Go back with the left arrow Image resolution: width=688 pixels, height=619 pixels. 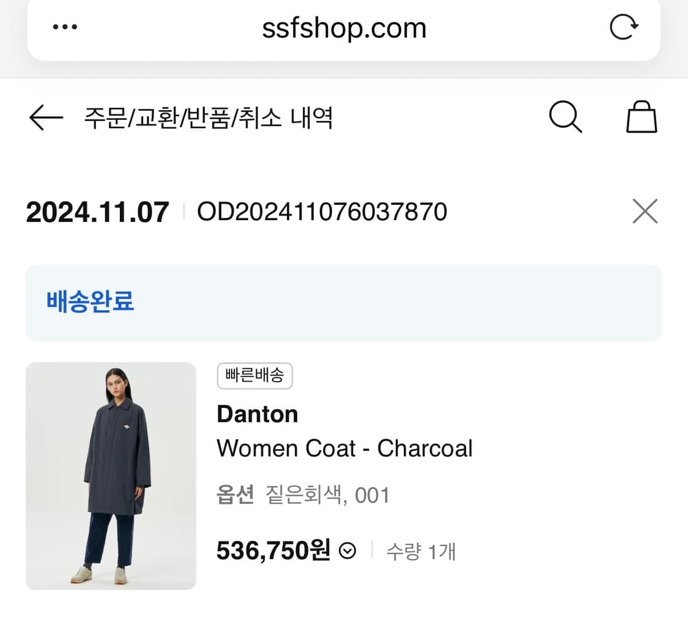46,117
